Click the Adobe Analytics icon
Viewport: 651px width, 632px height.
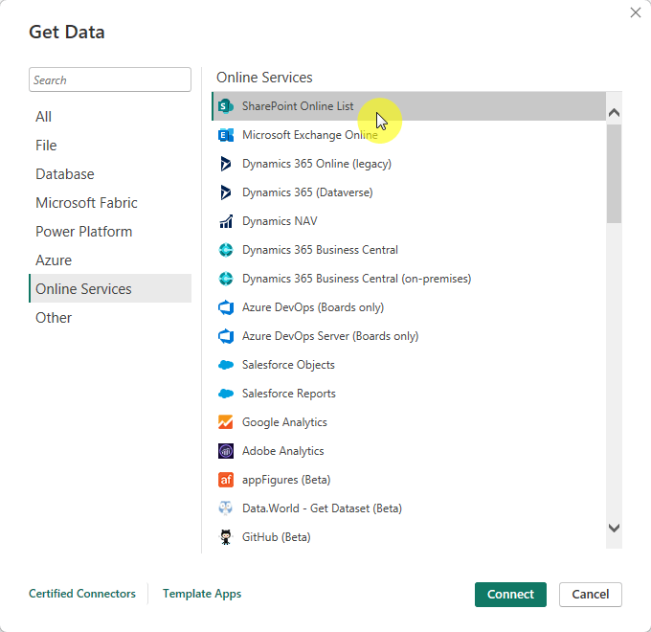pyautogui.click(x=226, y=451)
